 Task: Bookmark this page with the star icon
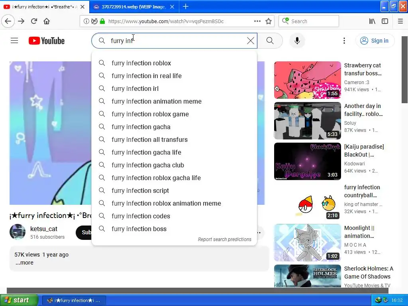[x=269, y=22]
